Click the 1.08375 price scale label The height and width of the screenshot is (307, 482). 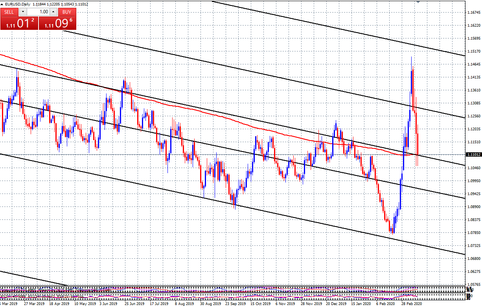pyautogui.click(x=473, y=220)
